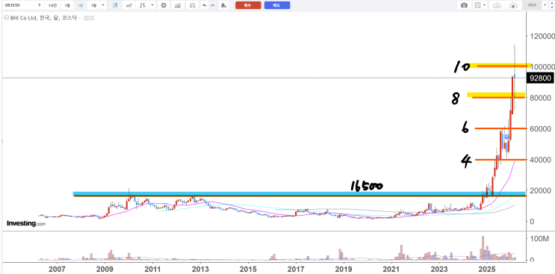
Task: Select the 5 minute interval button
Action: point(39,5)
